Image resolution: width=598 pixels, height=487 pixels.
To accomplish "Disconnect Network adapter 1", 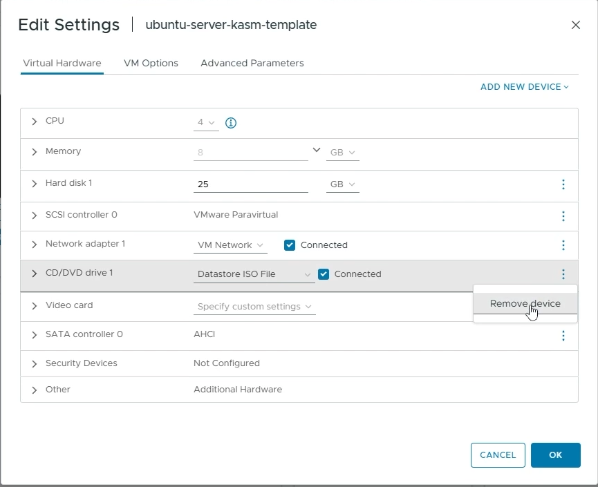I will [x=289, y=245].
